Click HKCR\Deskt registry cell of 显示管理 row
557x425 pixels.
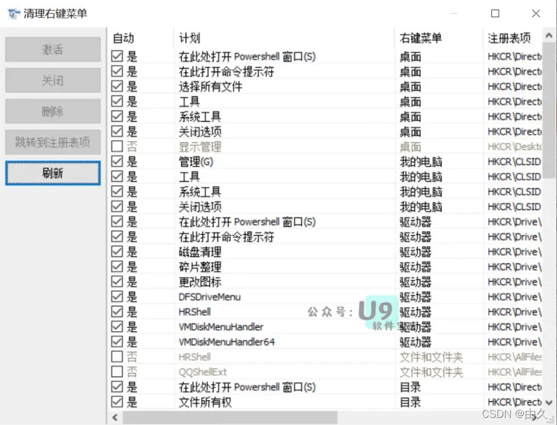(514, 146)
